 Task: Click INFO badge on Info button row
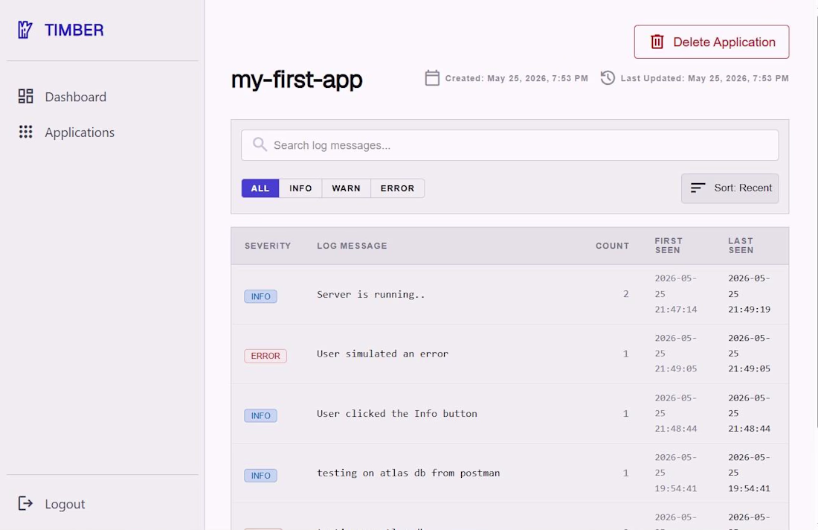point(261,415)
